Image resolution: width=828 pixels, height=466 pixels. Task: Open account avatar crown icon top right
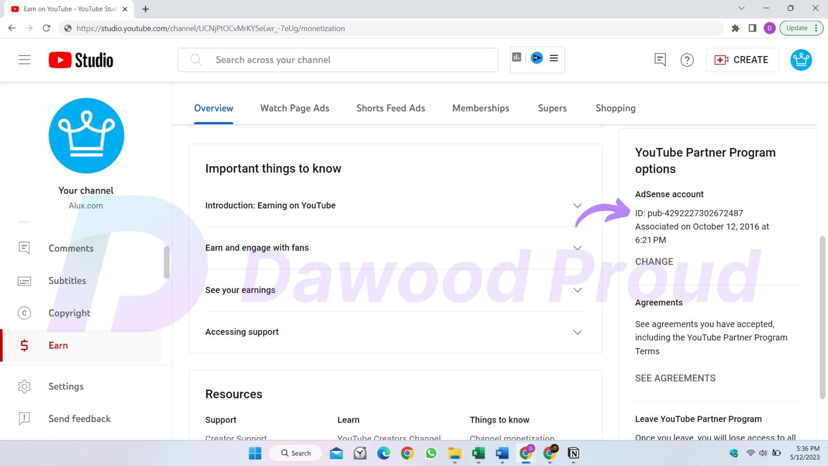pos(801,60)
